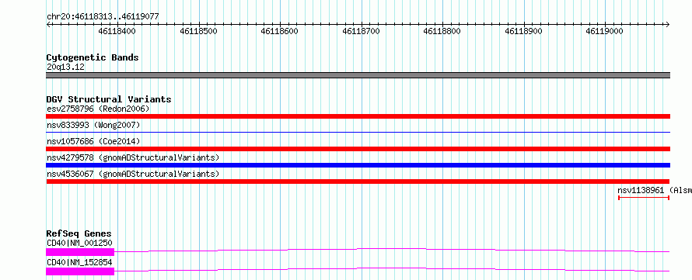Image resolution: width=692 pixels, height=280 pixels.
Task: Select the nsv1057686 Coe2014 red variant bar
Action: (358, 149)
